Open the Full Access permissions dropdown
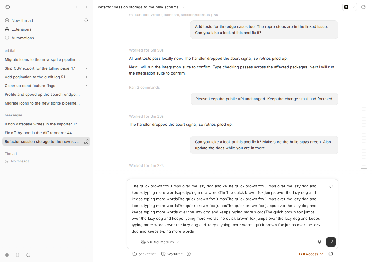Image resolution: width=372 pixels, height=262 pixels. pyautogui.click(x=311, y=254)
